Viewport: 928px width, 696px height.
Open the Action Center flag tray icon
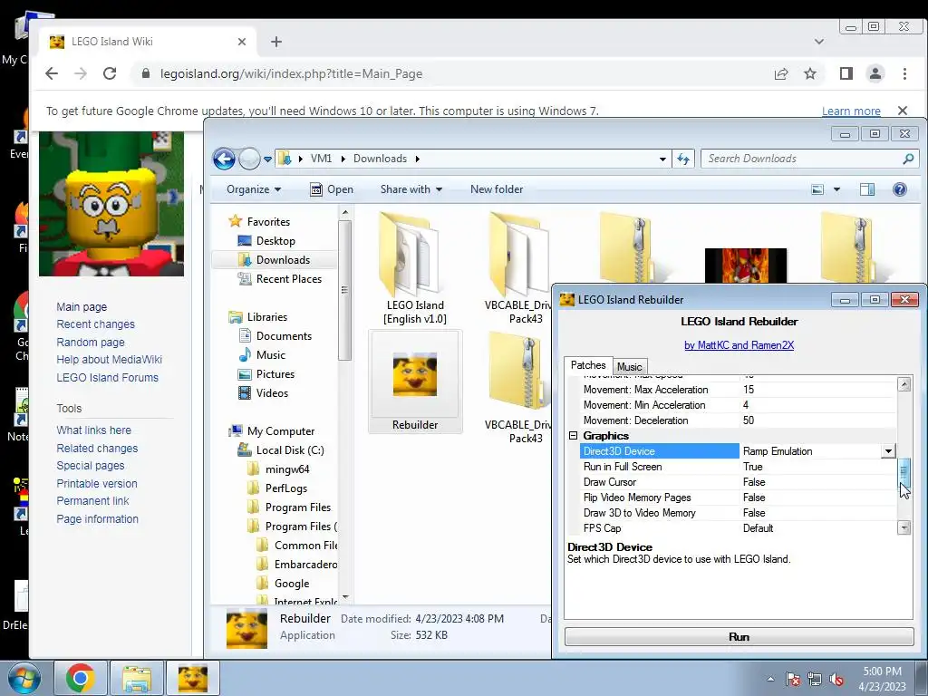click(793, 679)
